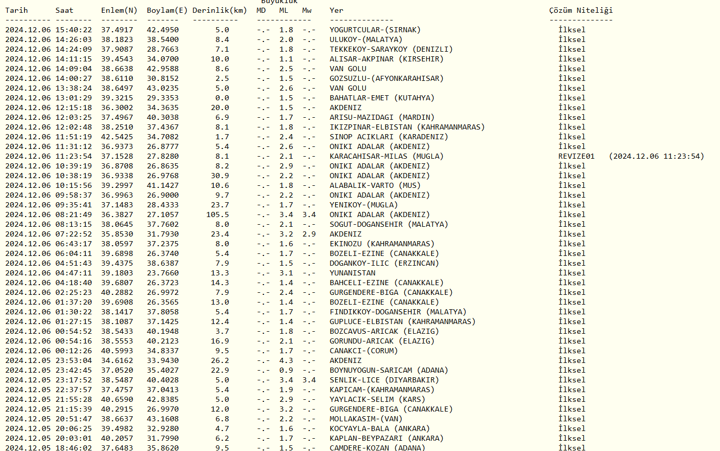Click location ALISAR-AKPINAR (KIRSEHIR)
Image resolution: width=720 pixels, height=451 pixels.
[x=386, y=59]
